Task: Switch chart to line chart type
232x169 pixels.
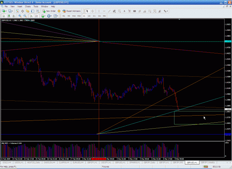Action: 14,16
